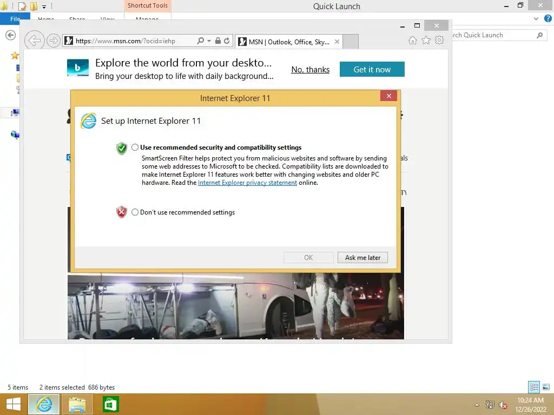Open Quick Access Toolbar customize dropdown

coord(44,6)
